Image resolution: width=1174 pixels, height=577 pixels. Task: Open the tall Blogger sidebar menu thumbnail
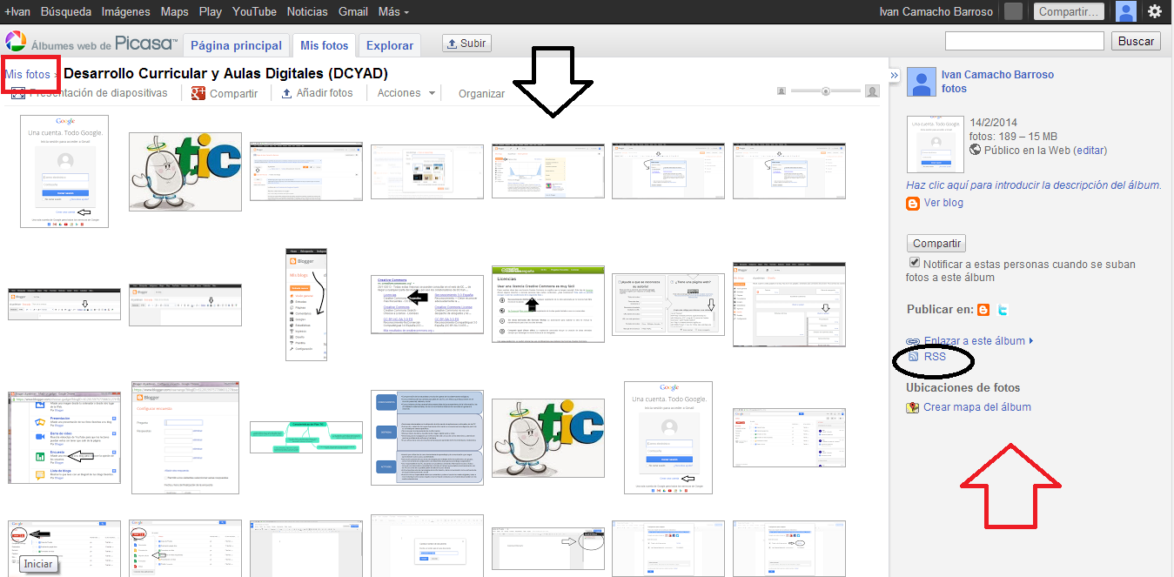click(x=306, y=305)
